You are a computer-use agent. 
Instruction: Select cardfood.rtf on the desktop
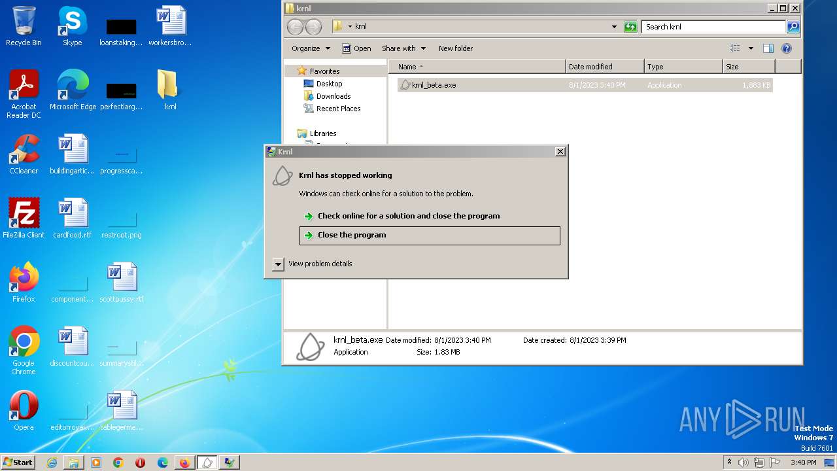pyautogui.click(x=73, y=218)
